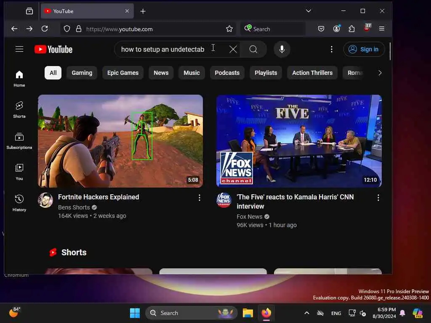Click the Fortnite video thumbnail
The height and width of the screenshot is (323, 431).
coord(120,141)
